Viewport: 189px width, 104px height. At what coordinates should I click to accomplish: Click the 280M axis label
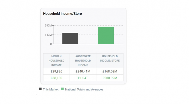click(x=48, y=26)
